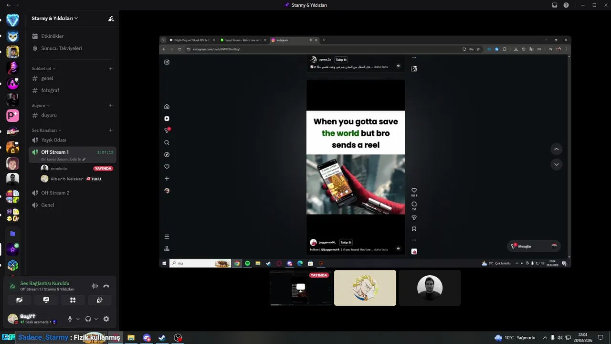
Task: Select the blue wolf server icon
Action: 13,20
